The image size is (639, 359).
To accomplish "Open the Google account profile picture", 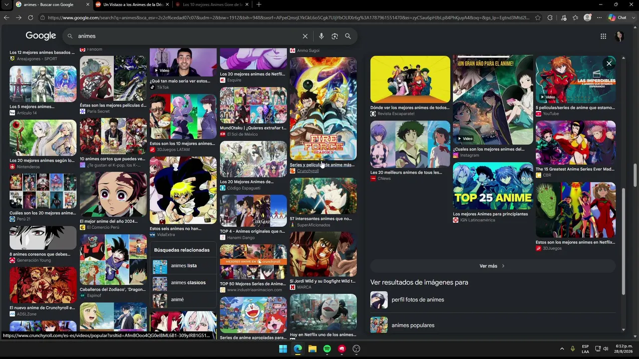I will [619, 36].
